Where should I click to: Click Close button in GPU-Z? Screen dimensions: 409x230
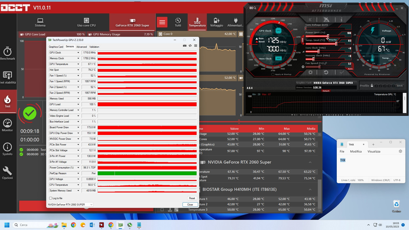[x=190, y=204]
